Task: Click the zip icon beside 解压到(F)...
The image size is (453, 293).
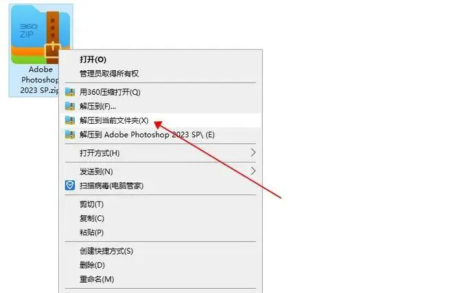Action: (70, 106)
